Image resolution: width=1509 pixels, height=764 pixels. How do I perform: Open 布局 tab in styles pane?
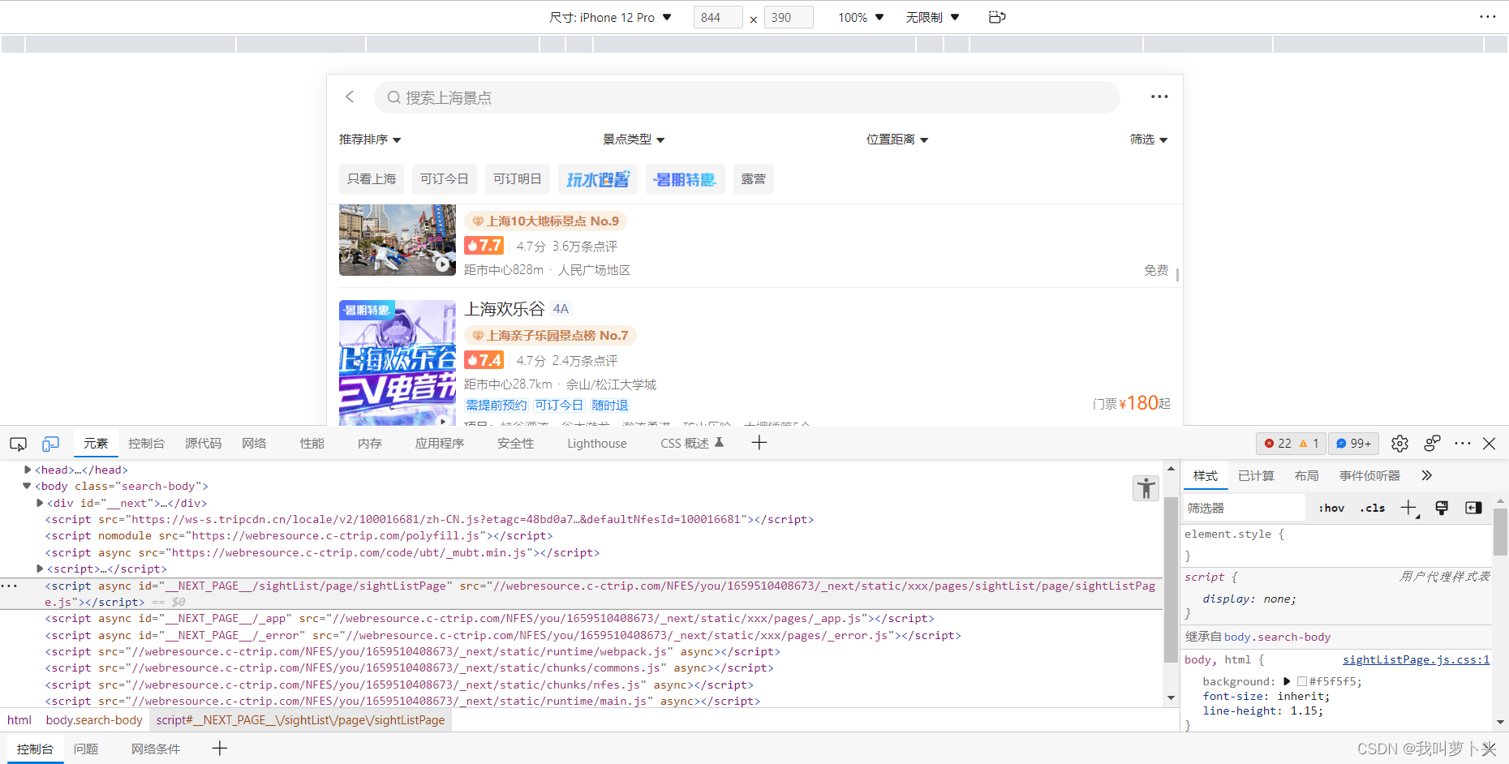pyautogui.click(x=1306, y=476)
